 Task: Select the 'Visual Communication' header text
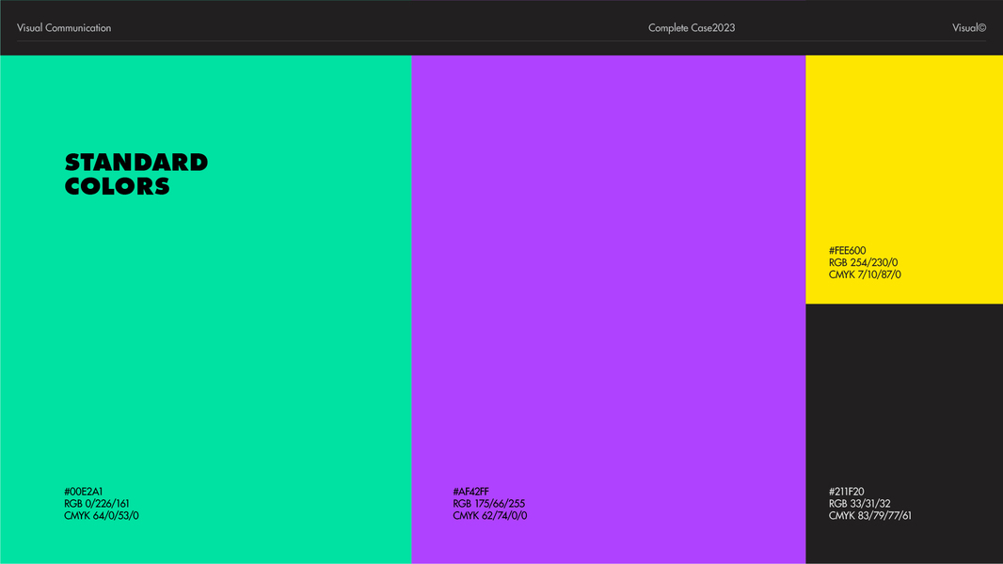64,27
